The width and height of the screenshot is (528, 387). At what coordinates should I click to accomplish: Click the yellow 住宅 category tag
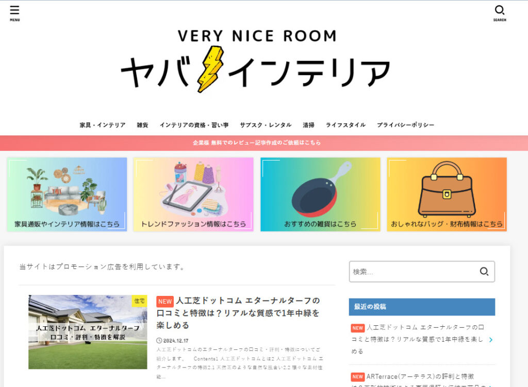click(139, 301)
